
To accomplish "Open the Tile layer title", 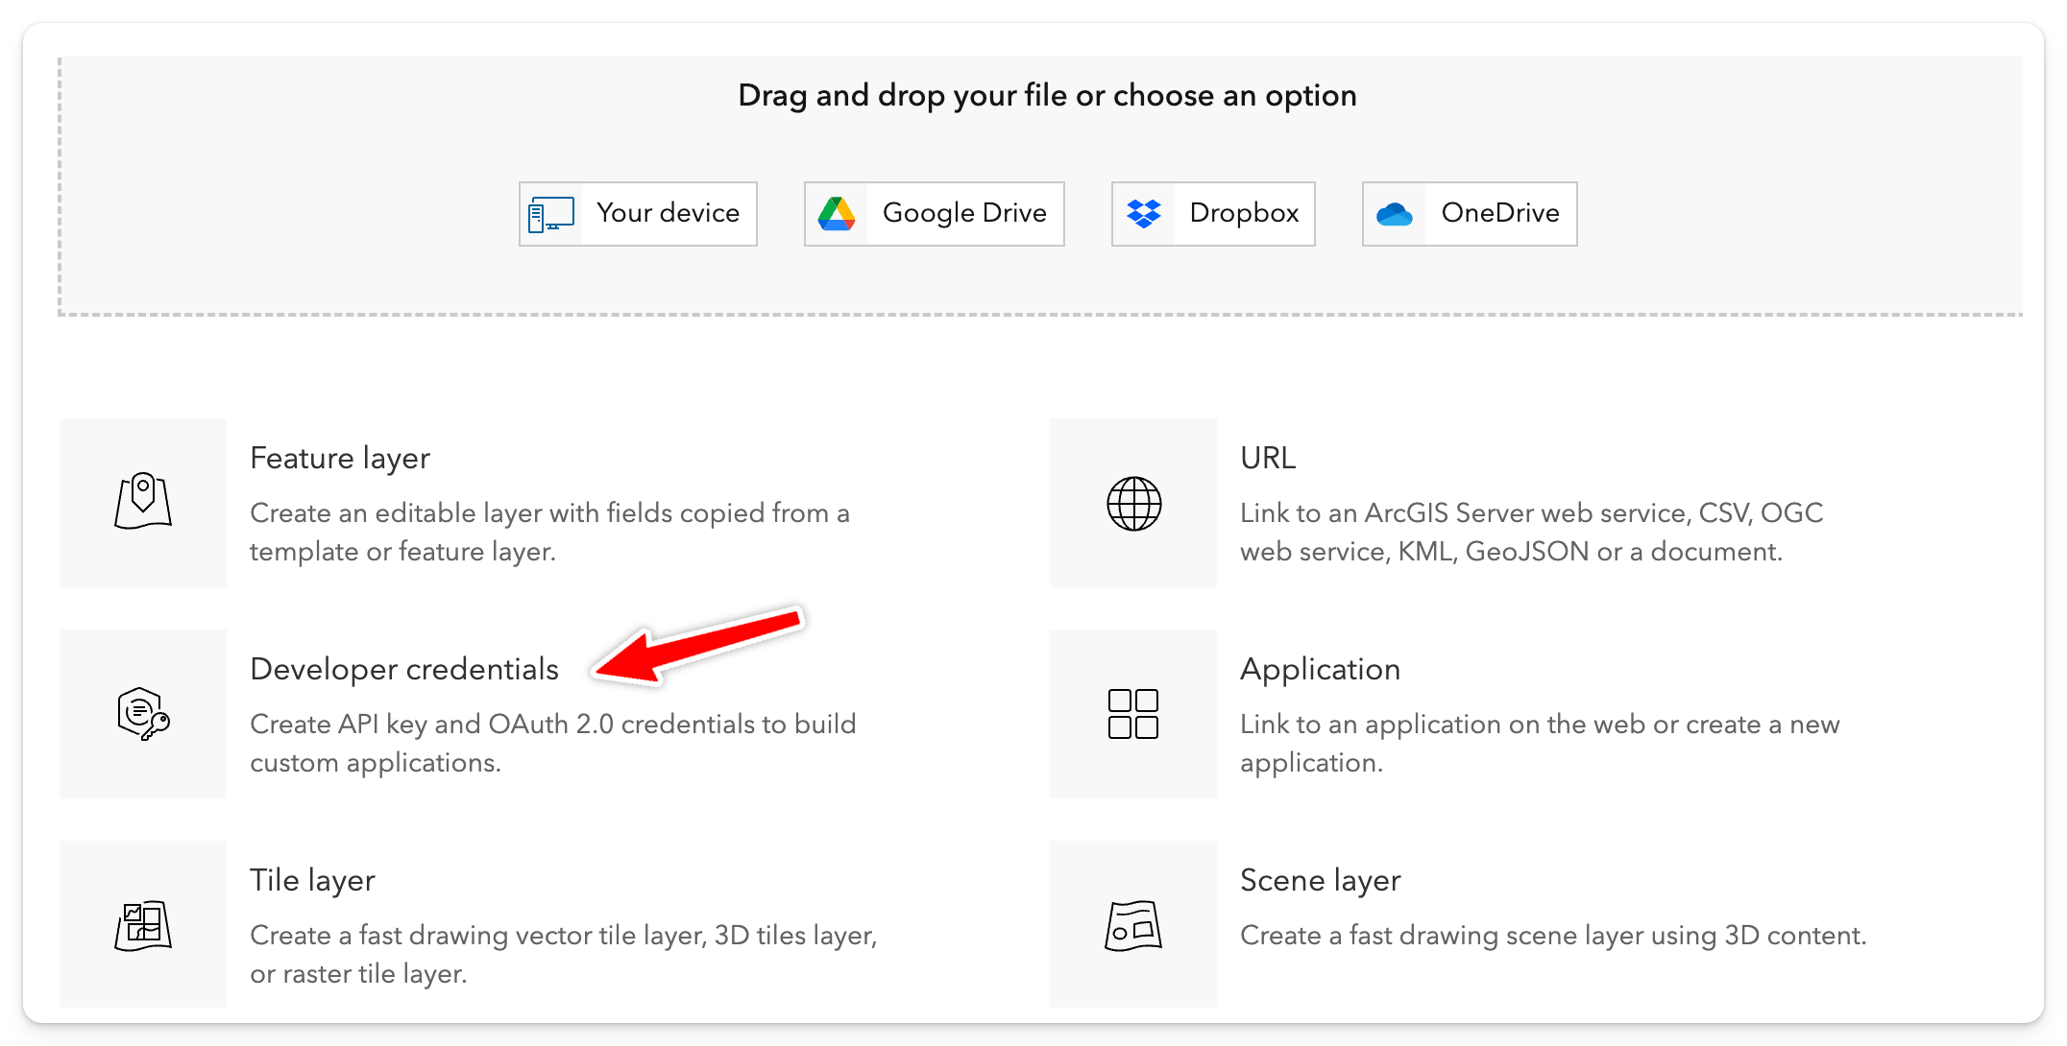I will [312, 881].
